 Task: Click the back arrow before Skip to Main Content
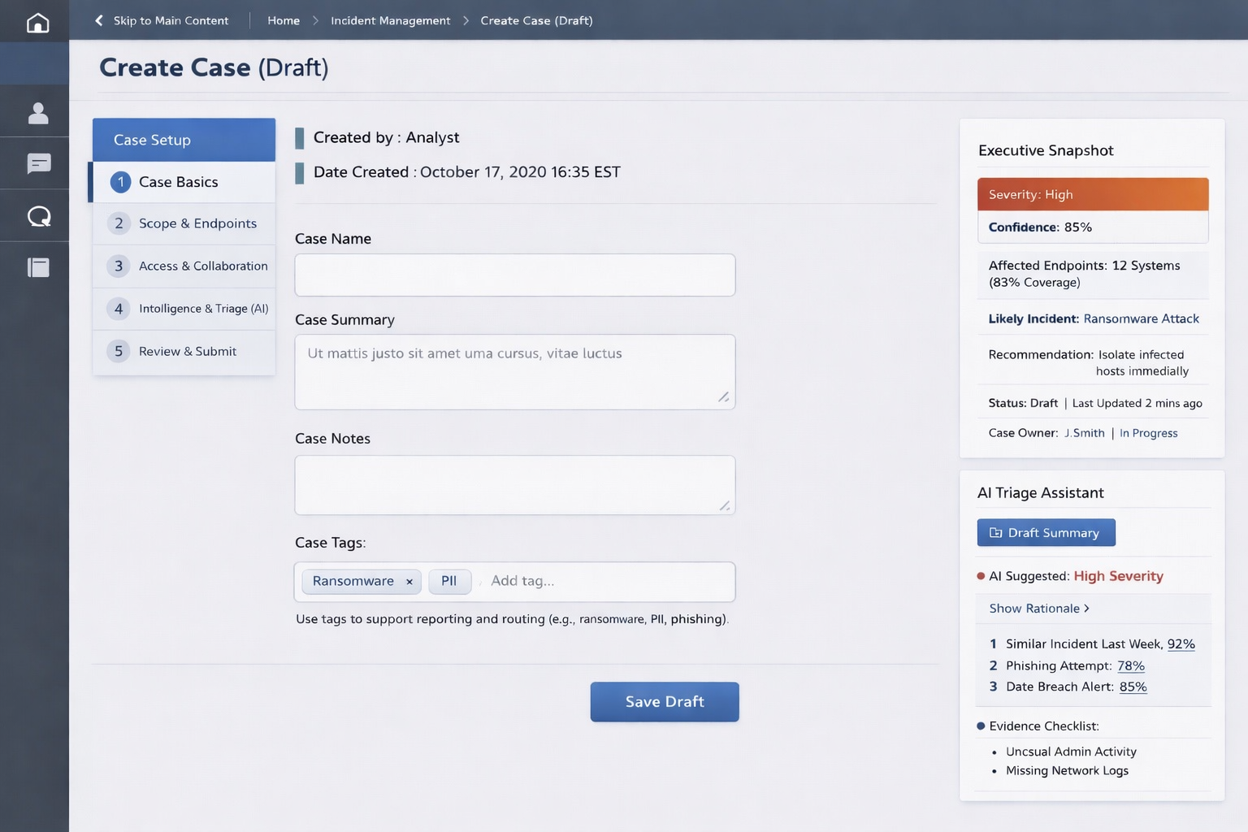(99, 20)
